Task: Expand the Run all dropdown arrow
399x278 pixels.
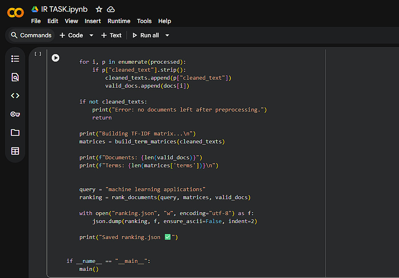Action: (167, 35)
